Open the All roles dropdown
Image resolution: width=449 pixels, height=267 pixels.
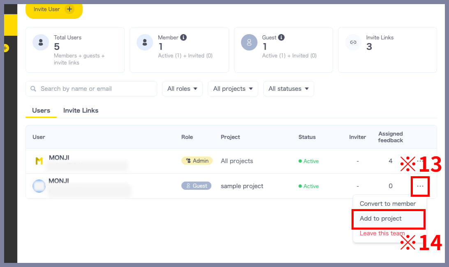click(183, 89)
